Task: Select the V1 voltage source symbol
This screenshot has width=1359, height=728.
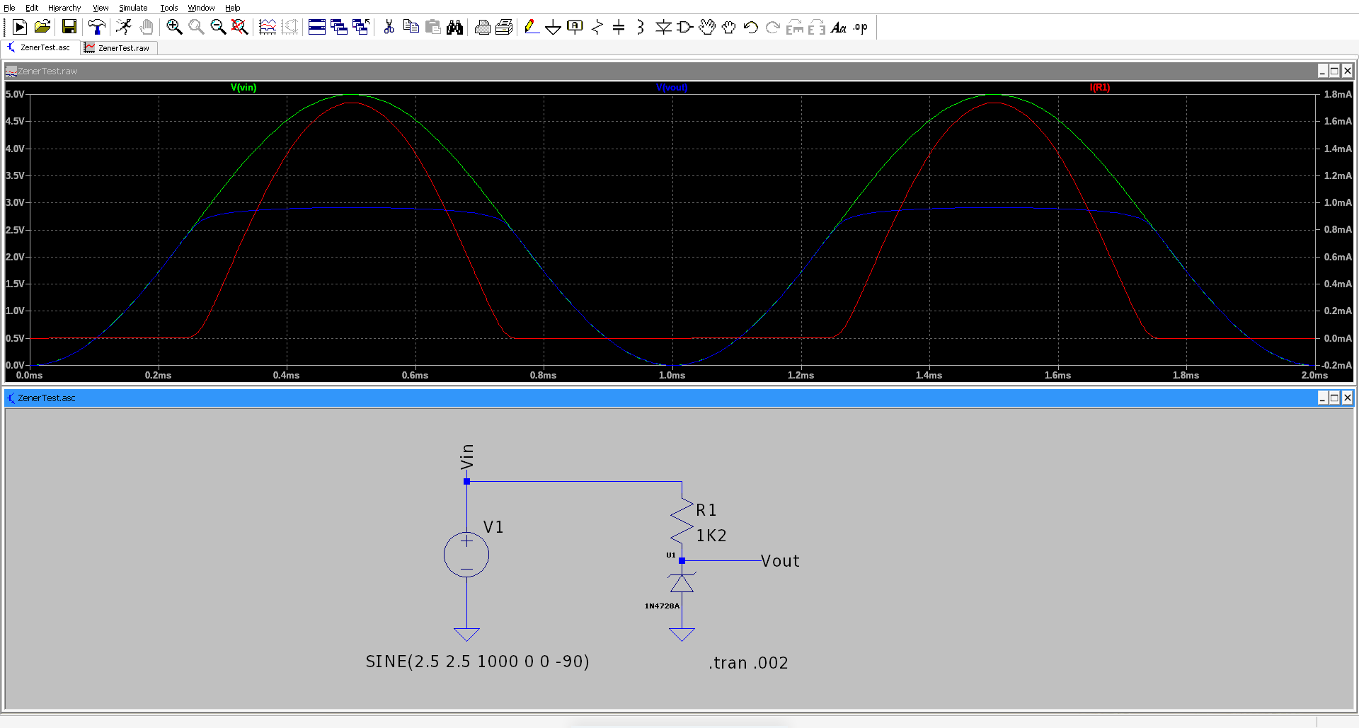Action: tap(466, 555)
